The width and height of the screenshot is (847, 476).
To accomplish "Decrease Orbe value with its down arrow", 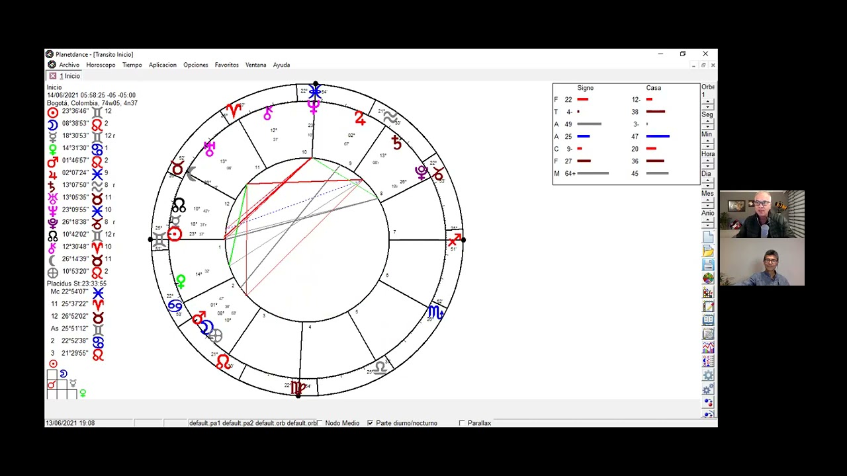I will [707, 106].
